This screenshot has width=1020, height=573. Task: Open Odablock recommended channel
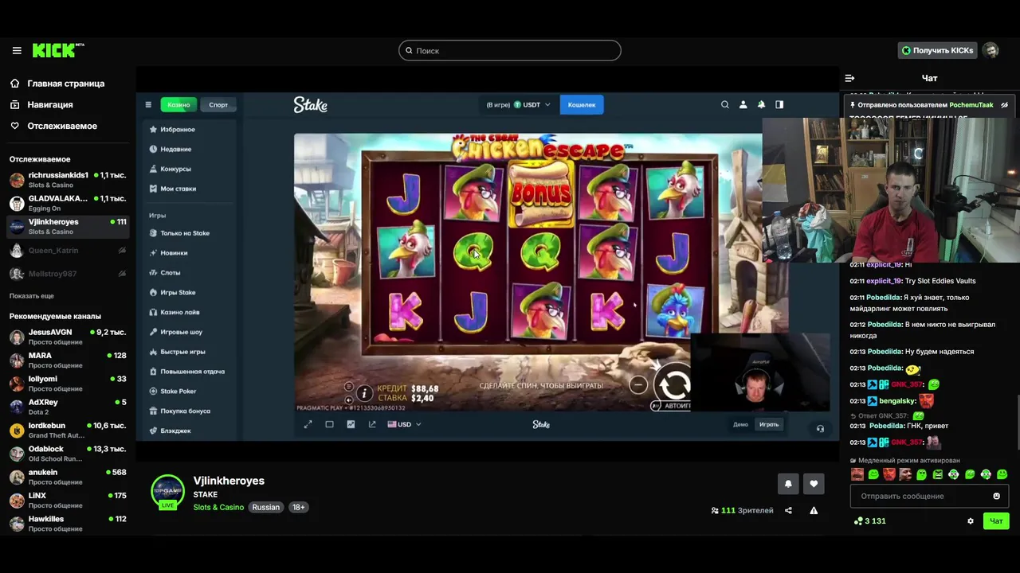pos(68,454)
